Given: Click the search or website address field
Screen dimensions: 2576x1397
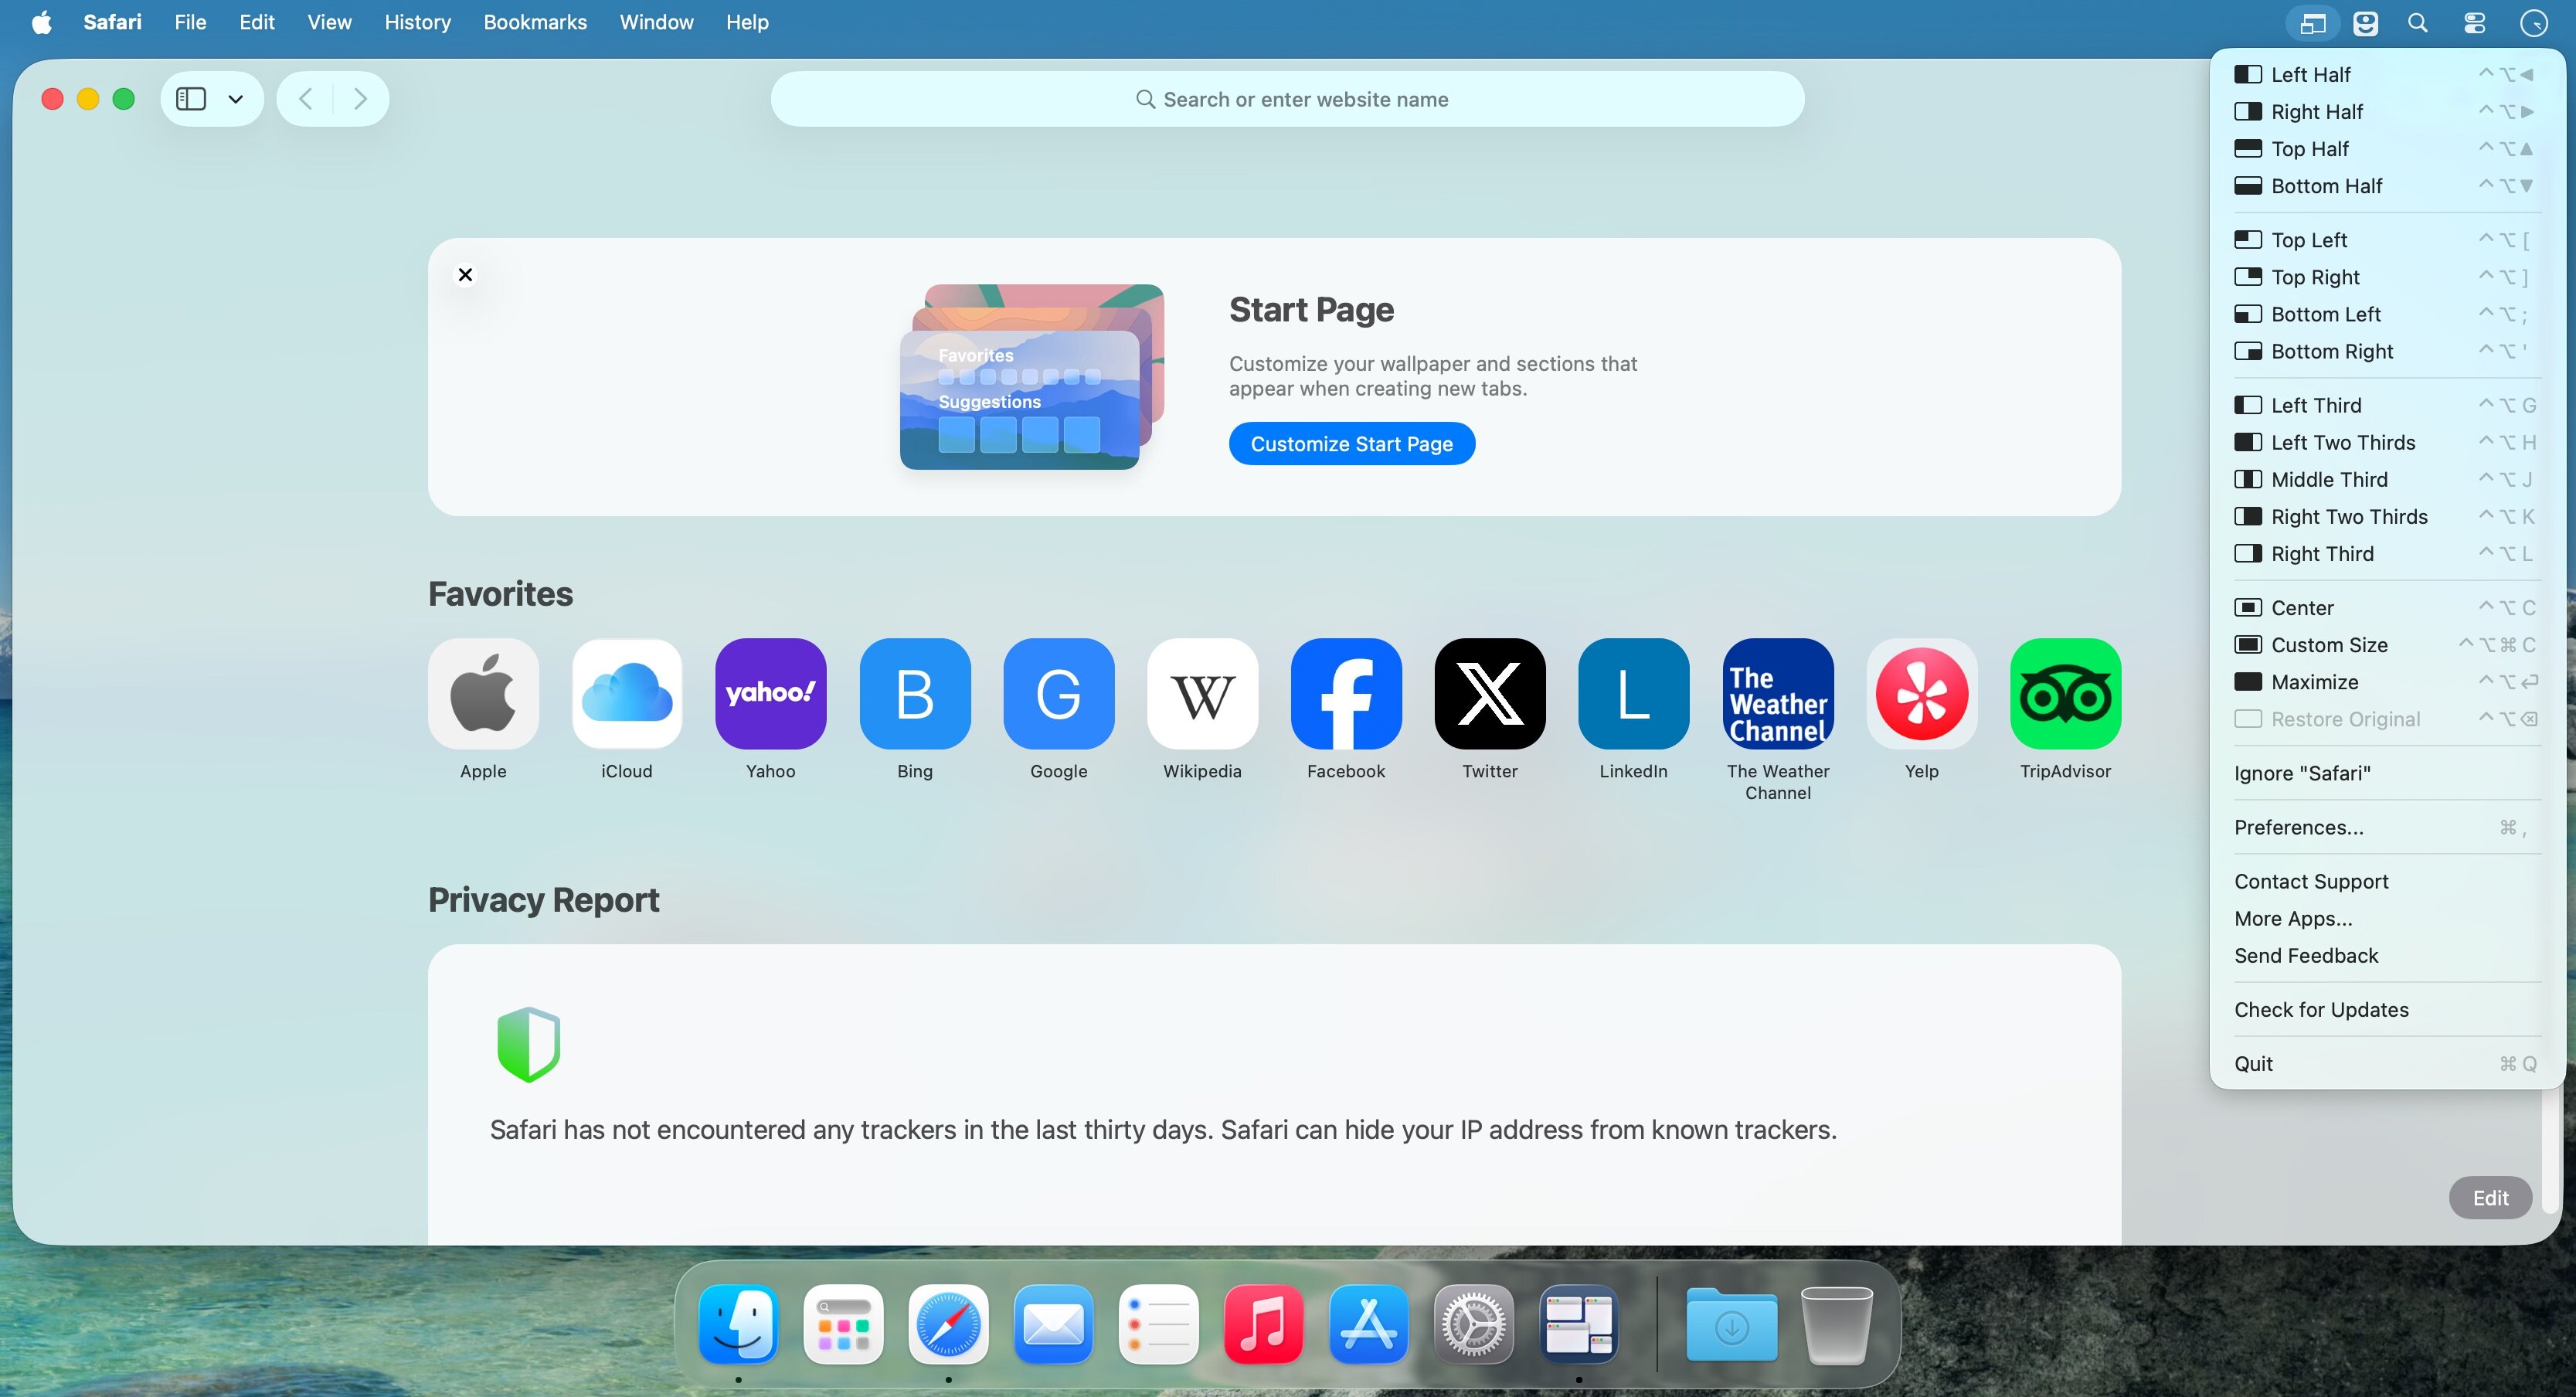Looking at the screenshot, I should pyautogui.click(x=1287, y=99).
